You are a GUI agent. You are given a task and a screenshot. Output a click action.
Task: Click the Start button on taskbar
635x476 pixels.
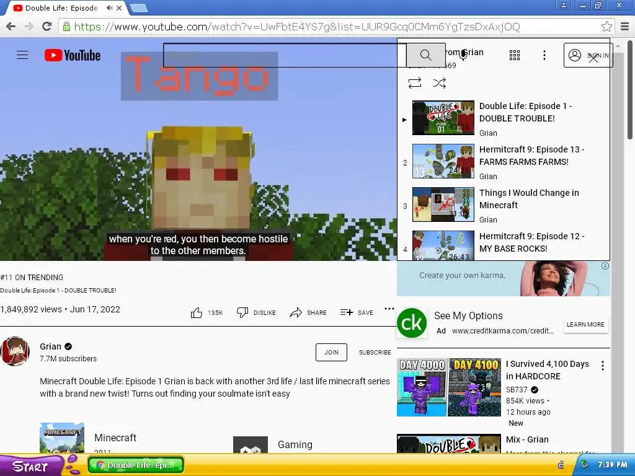32,465
